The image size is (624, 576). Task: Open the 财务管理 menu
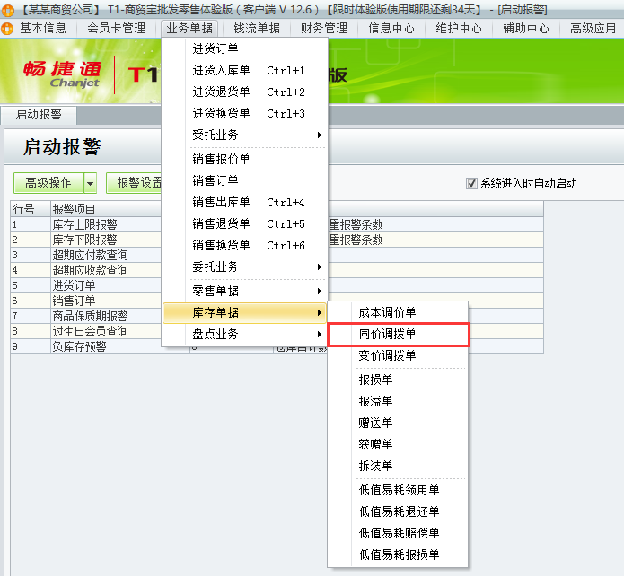tap(324, 28)
